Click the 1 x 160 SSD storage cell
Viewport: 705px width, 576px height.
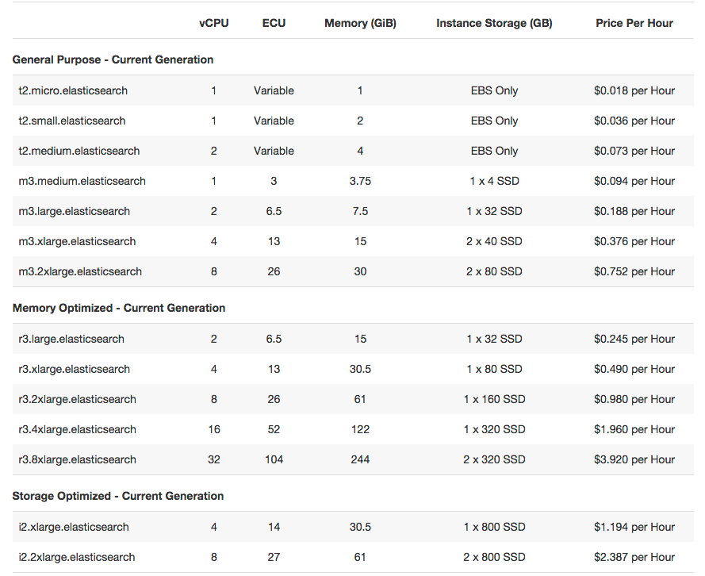coord(494,399)
